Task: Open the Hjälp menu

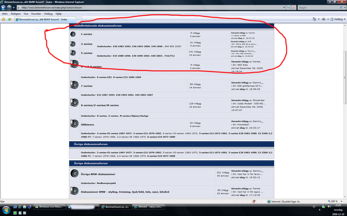Action: coord(59,13)
